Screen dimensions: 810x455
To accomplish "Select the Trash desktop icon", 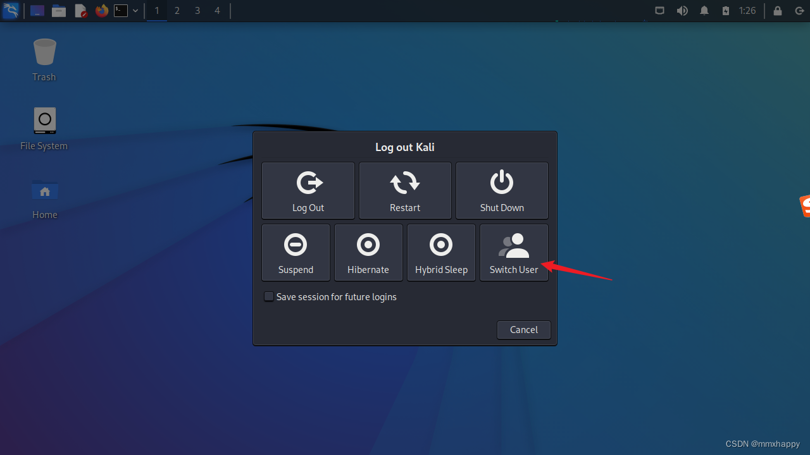I will tap(44, 60).
